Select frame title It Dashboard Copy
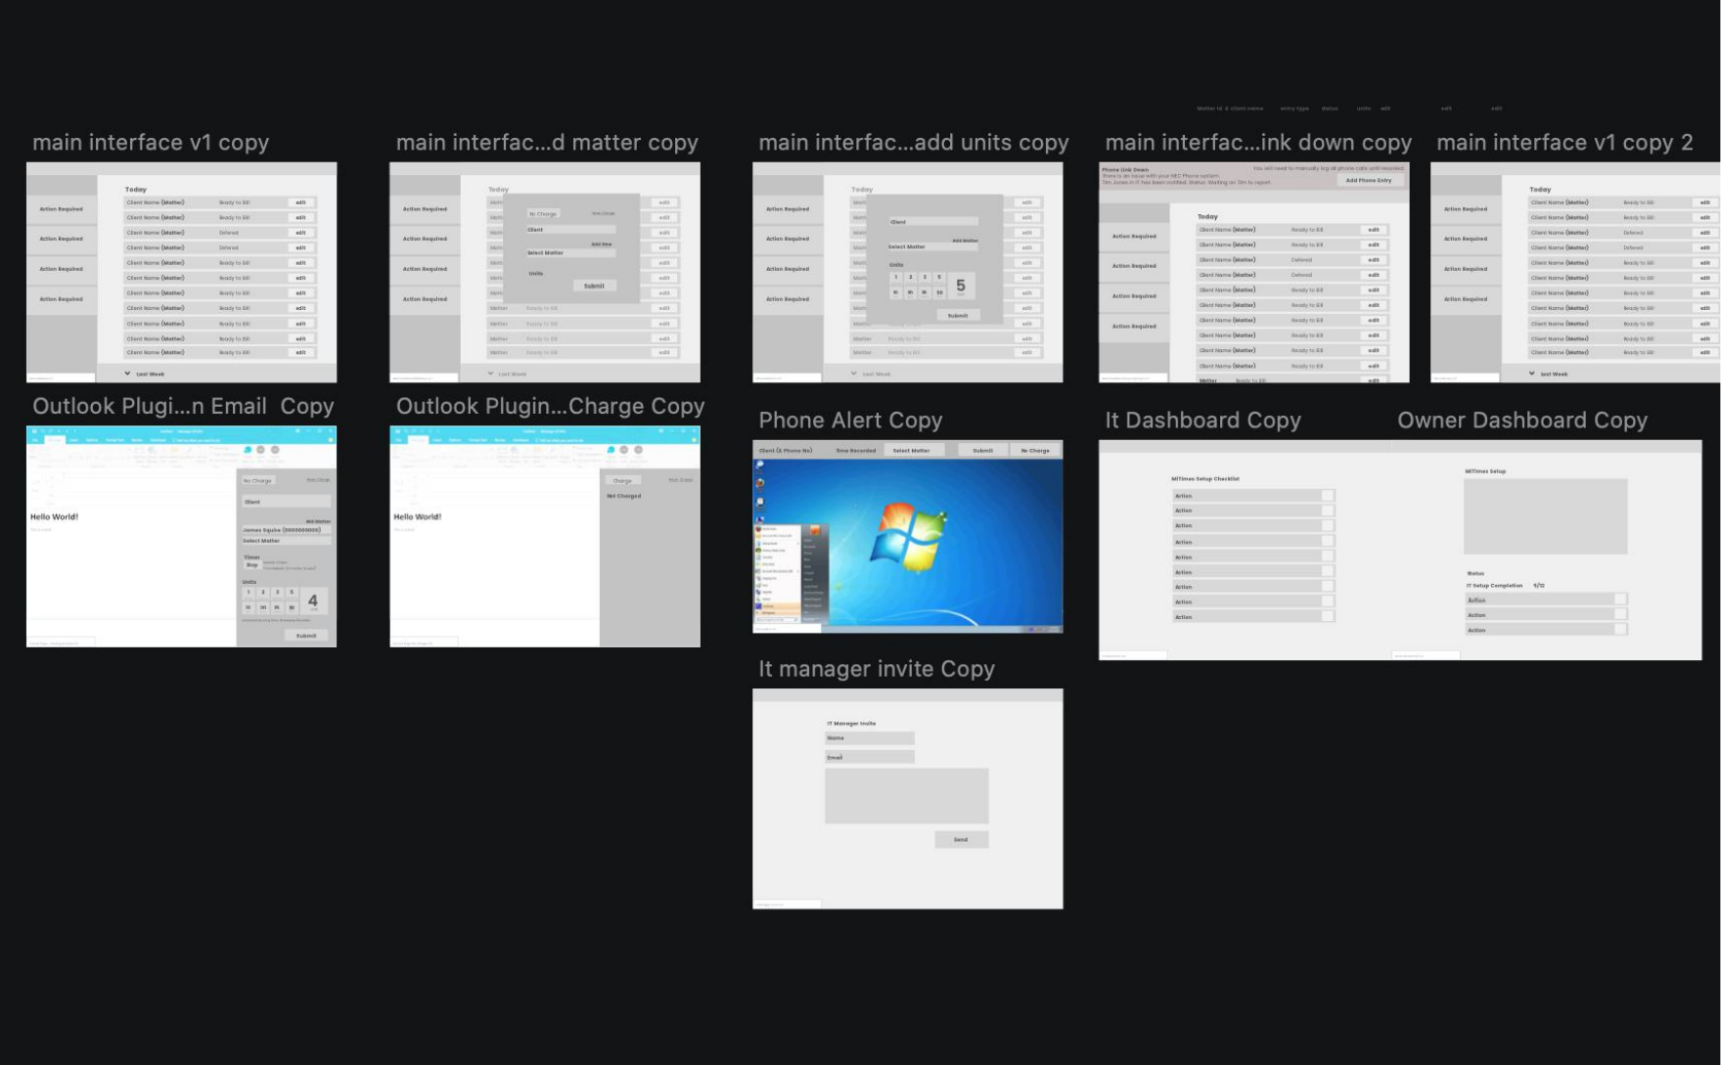 click(x=1202, y=421)
